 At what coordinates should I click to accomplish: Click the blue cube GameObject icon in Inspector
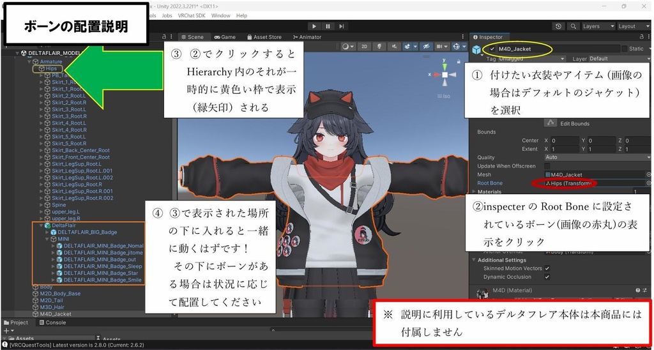pos(476,50)
